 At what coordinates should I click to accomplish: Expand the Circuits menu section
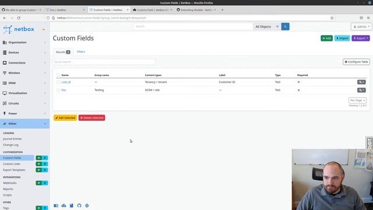click(24, 103)
